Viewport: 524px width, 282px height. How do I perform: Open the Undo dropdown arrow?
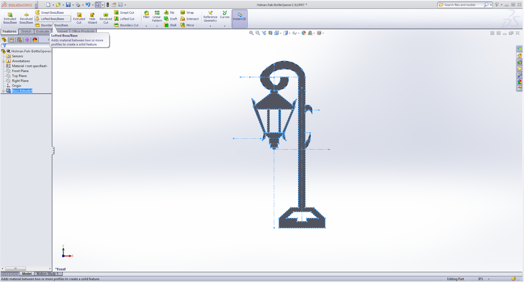93,5
